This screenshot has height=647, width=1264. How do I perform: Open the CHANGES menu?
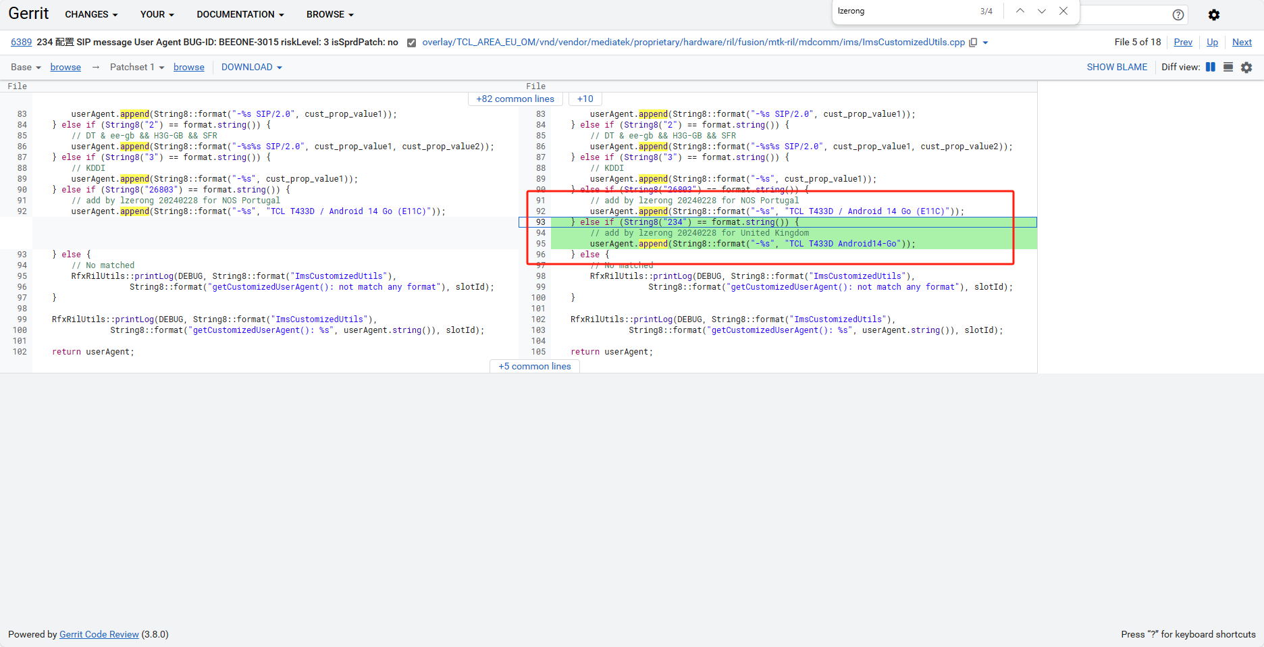pyautogui.click(x=91, y=14)
